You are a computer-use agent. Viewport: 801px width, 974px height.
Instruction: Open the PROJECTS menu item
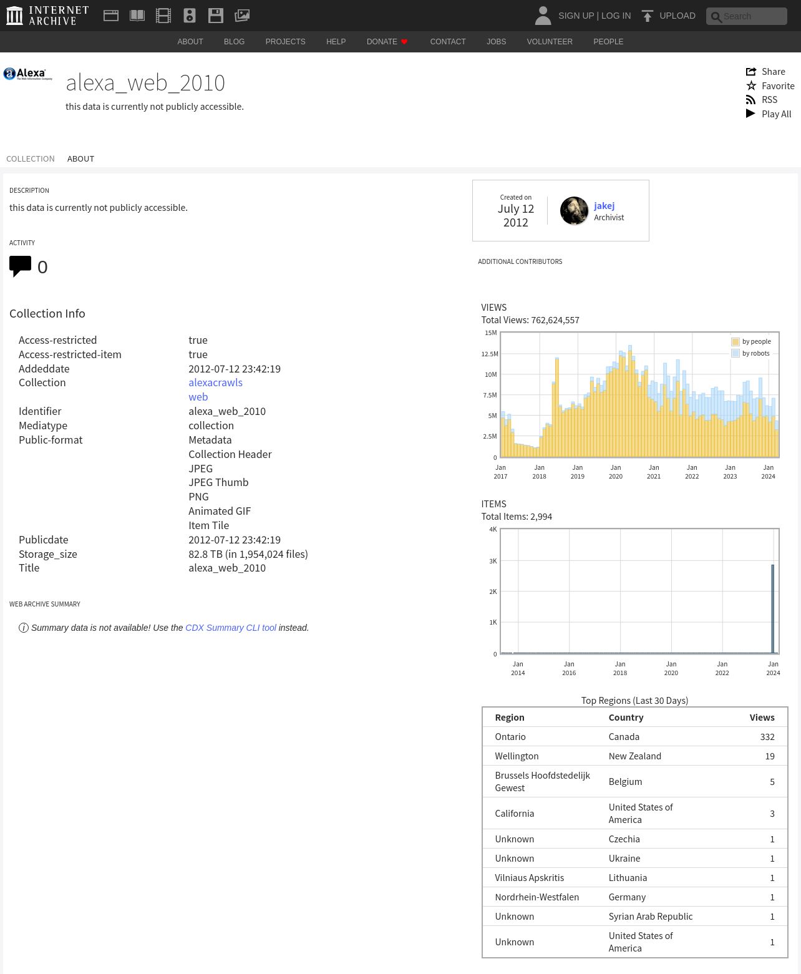pyautogui.click(x=285, y=42)
